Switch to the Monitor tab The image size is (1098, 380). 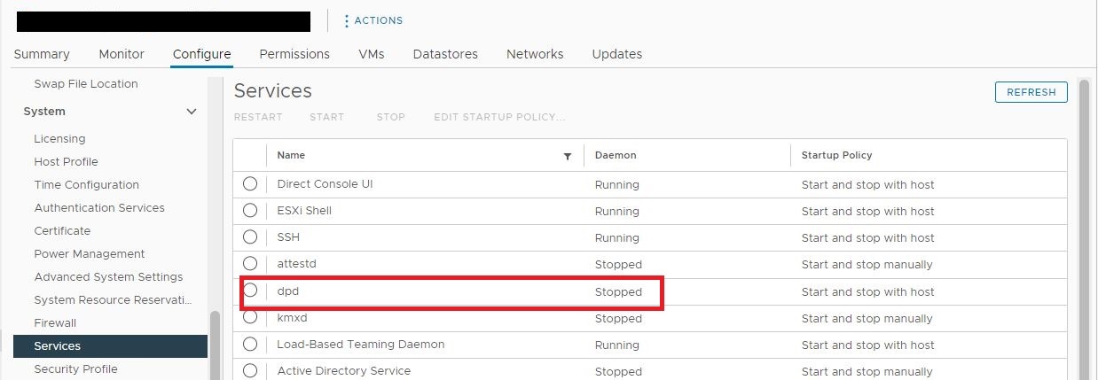(122, 54)
